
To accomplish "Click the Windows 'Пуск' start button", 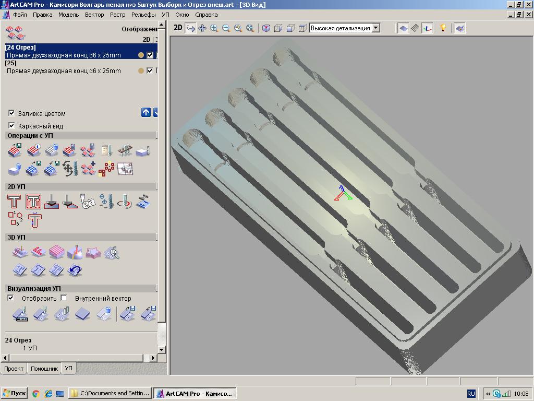I will coord(14,393).
